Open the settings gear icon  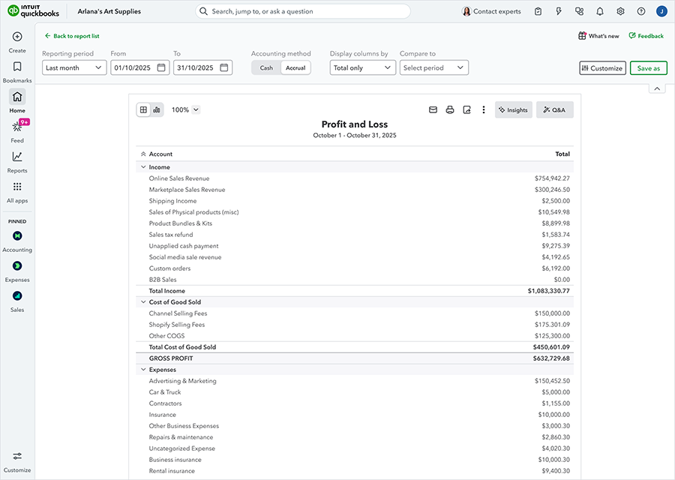(620, 11)
